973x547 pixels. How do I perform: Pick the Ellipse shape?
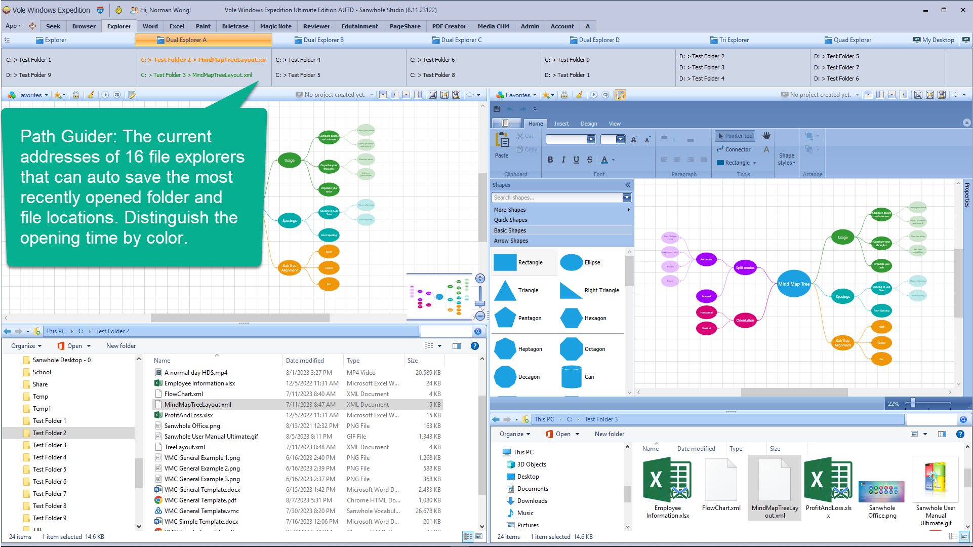tap(581, 262)
